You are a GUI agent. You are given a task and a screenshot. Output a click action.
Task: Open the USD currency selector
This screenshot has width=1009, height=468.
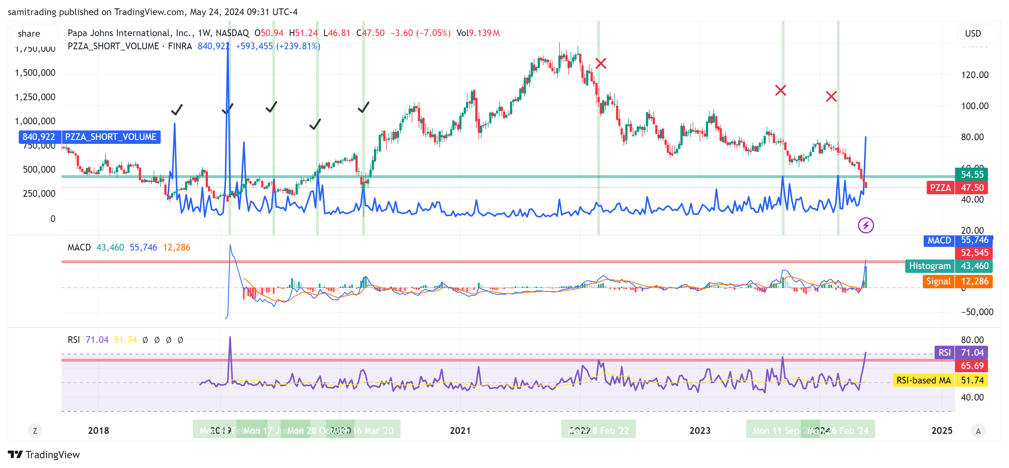978,34
